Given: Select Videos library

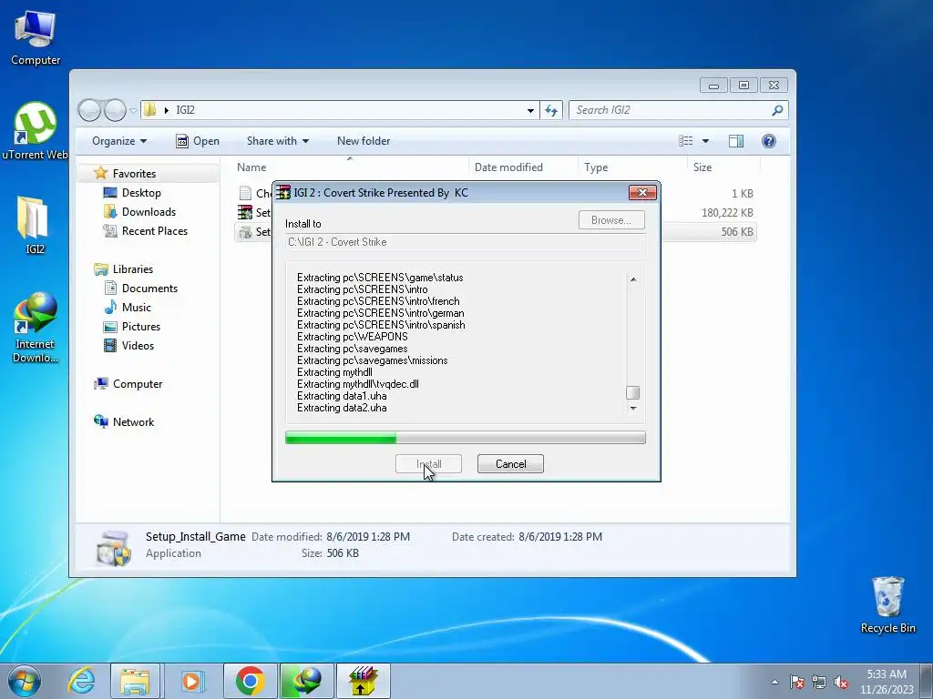Looking at the screenshot, I should pyautogui.click(x=138, y=345).
